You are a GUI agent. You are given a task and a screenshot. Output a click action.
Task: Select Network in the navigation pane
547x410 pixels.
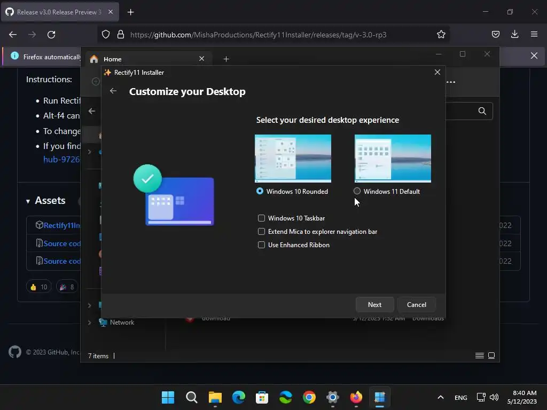pyautogui.click(x=122, y=322)
